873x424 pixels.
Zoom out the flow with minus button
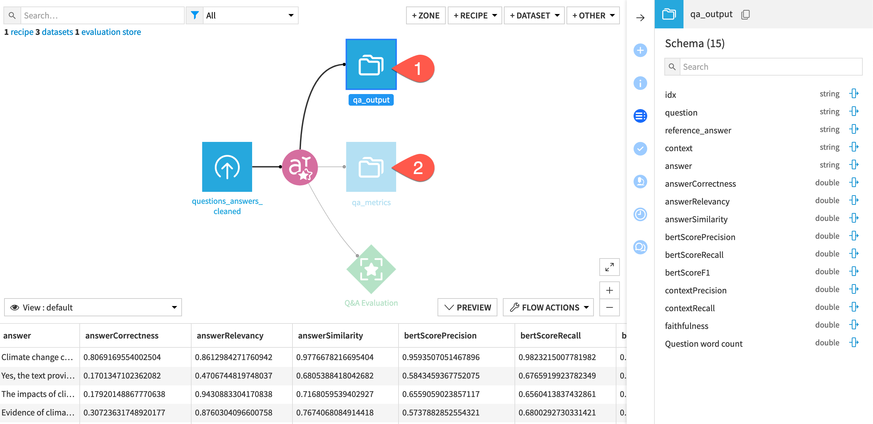[609, 307]
